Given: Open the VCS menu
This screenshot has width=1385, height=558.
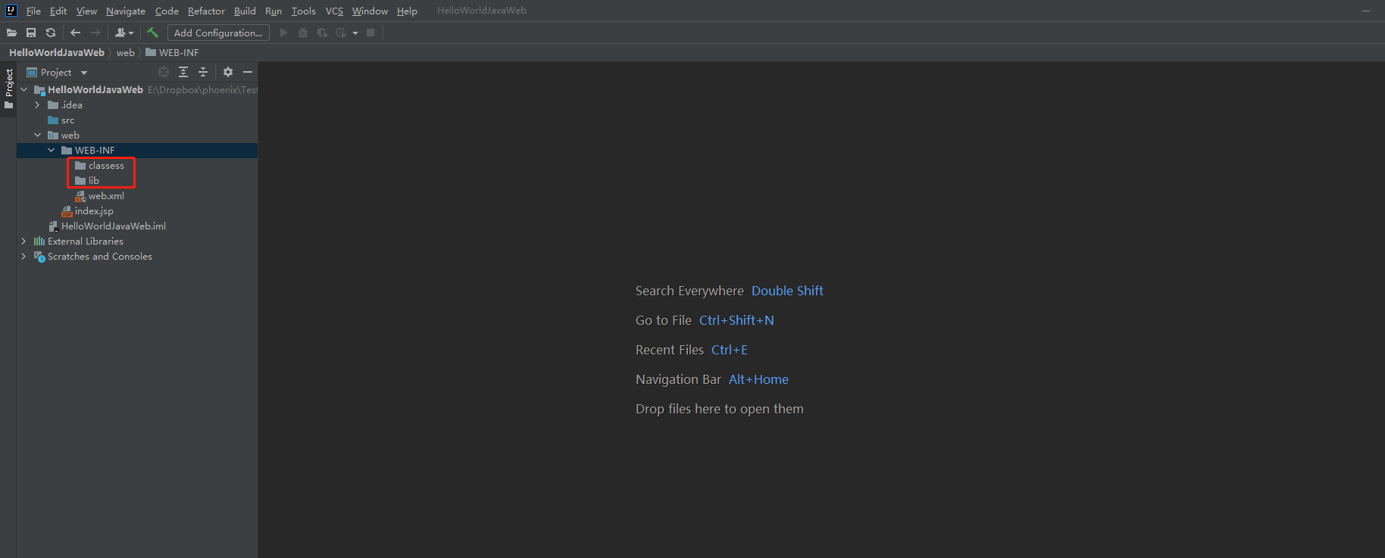Looking at the screenshot, I should (334, 11).
